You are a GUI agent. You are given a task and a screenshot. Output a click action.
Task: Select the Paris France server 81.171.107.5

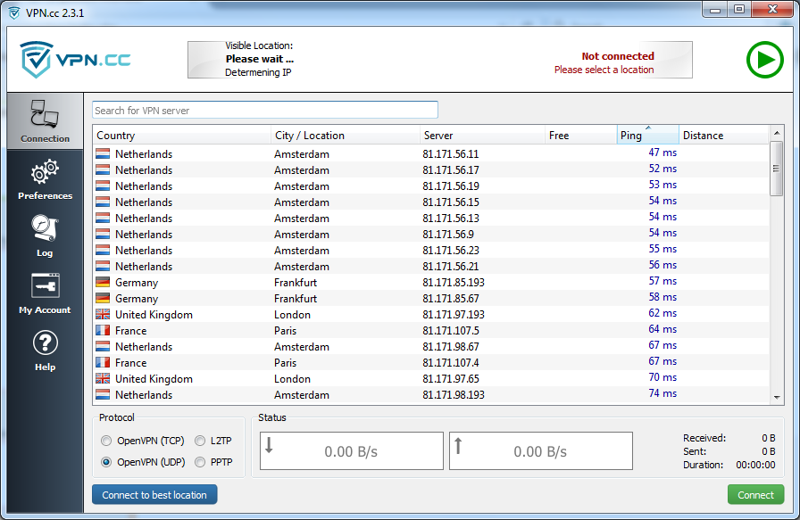(x=357, y=330)
